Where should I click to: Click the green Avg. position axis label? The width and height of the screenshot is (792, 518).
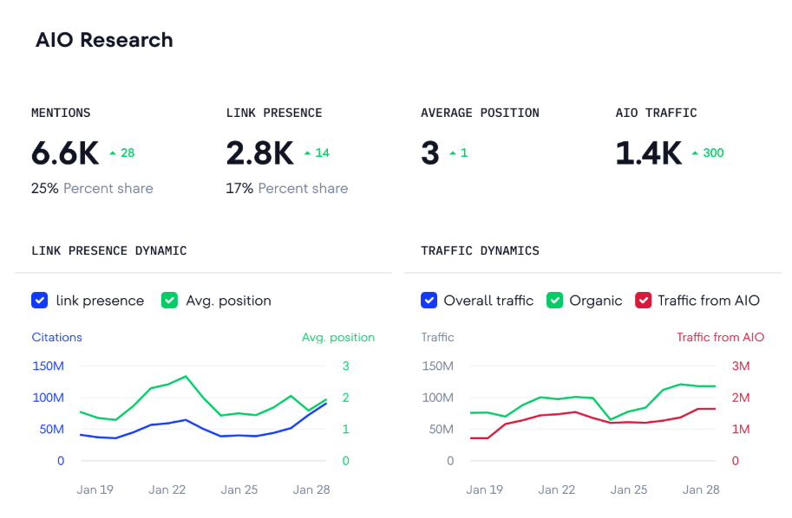[x=337, y=337]
